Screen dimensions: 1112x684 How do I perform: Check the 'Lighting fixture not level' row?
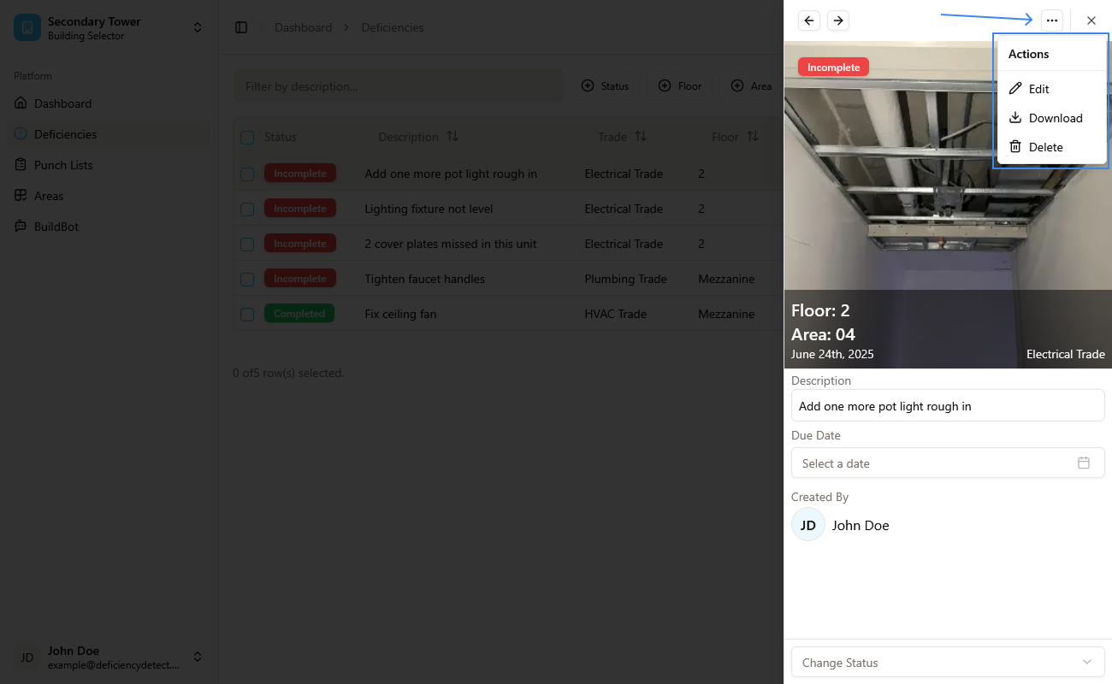tap(247, 209)
